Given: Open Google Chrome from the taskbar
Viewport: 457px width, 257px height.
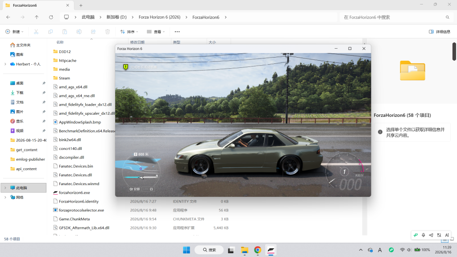Looking at the screenshot, I should [x=258, y=250].
